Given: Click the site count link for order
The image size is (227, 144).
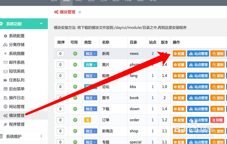Looking at the screenshot, I should [153, 120].
